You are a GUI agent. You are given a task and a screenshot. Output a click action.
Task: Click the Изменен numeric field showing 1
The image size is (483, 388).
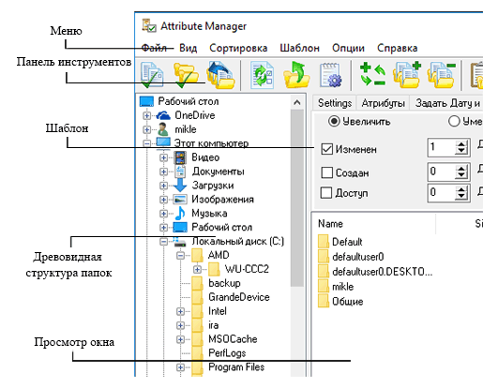(x=442, y=147)
